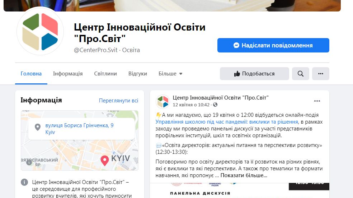
Task: Click the globe privacy icon on the post
Action: pyautogui.click(x=215, y=105)
